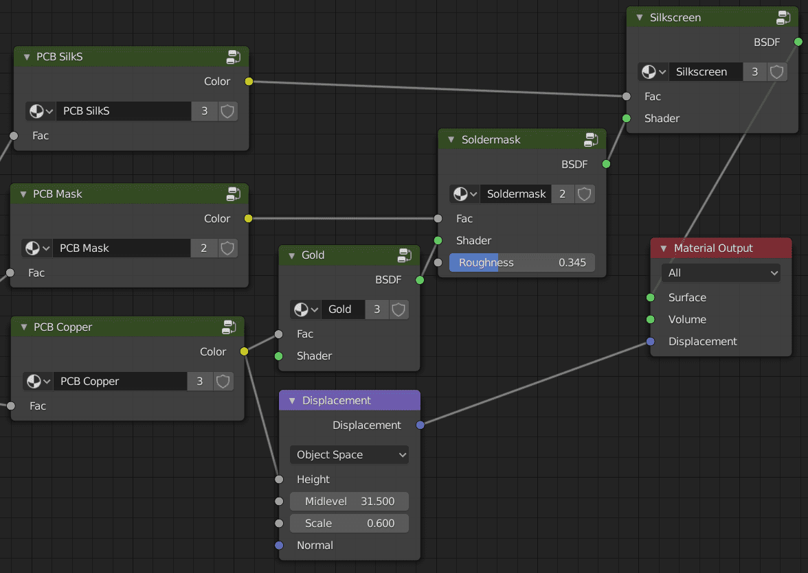Viewport: 808px width, 573px height.
Task: Collapse the PCB SilkS node
Action: [x=27, y=57]
